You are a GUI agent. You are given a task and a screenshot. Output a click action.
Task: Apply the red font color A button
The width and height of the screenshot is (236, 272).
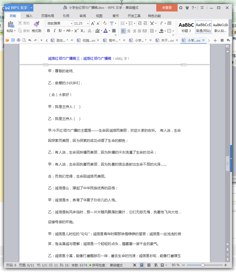click(106, 31)
